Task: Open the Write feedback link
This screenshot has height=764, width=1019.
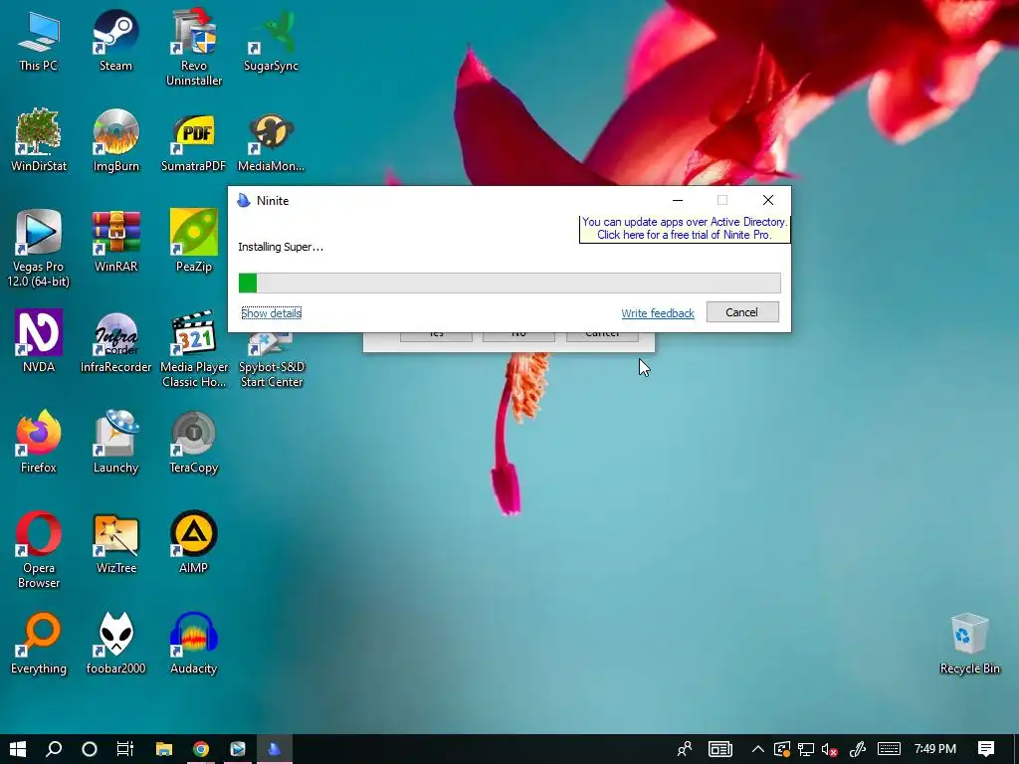Action: 658,313
